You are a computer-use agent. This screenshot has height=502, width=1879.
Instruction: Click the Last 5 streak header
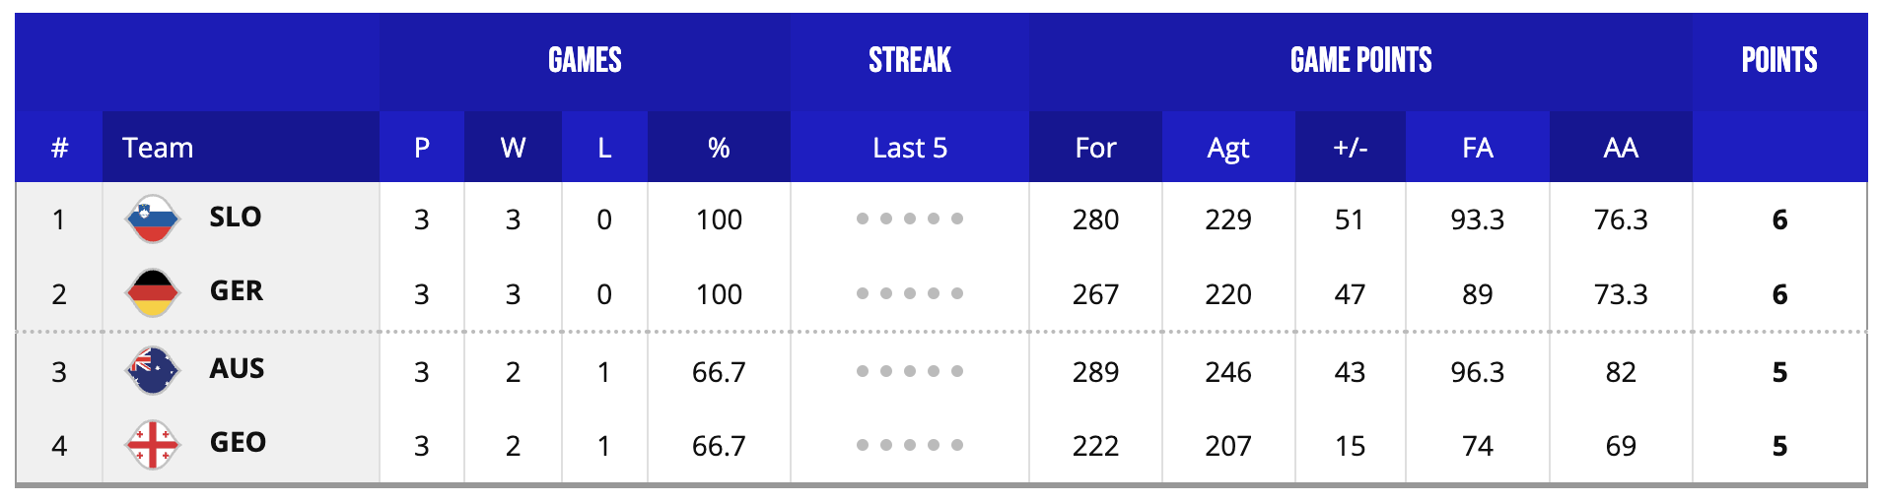(909, 148)
